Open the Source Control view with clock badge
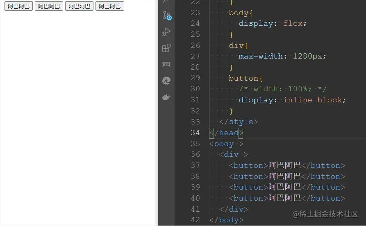Viewport: 366px width, 226px height. pos(167,16)
